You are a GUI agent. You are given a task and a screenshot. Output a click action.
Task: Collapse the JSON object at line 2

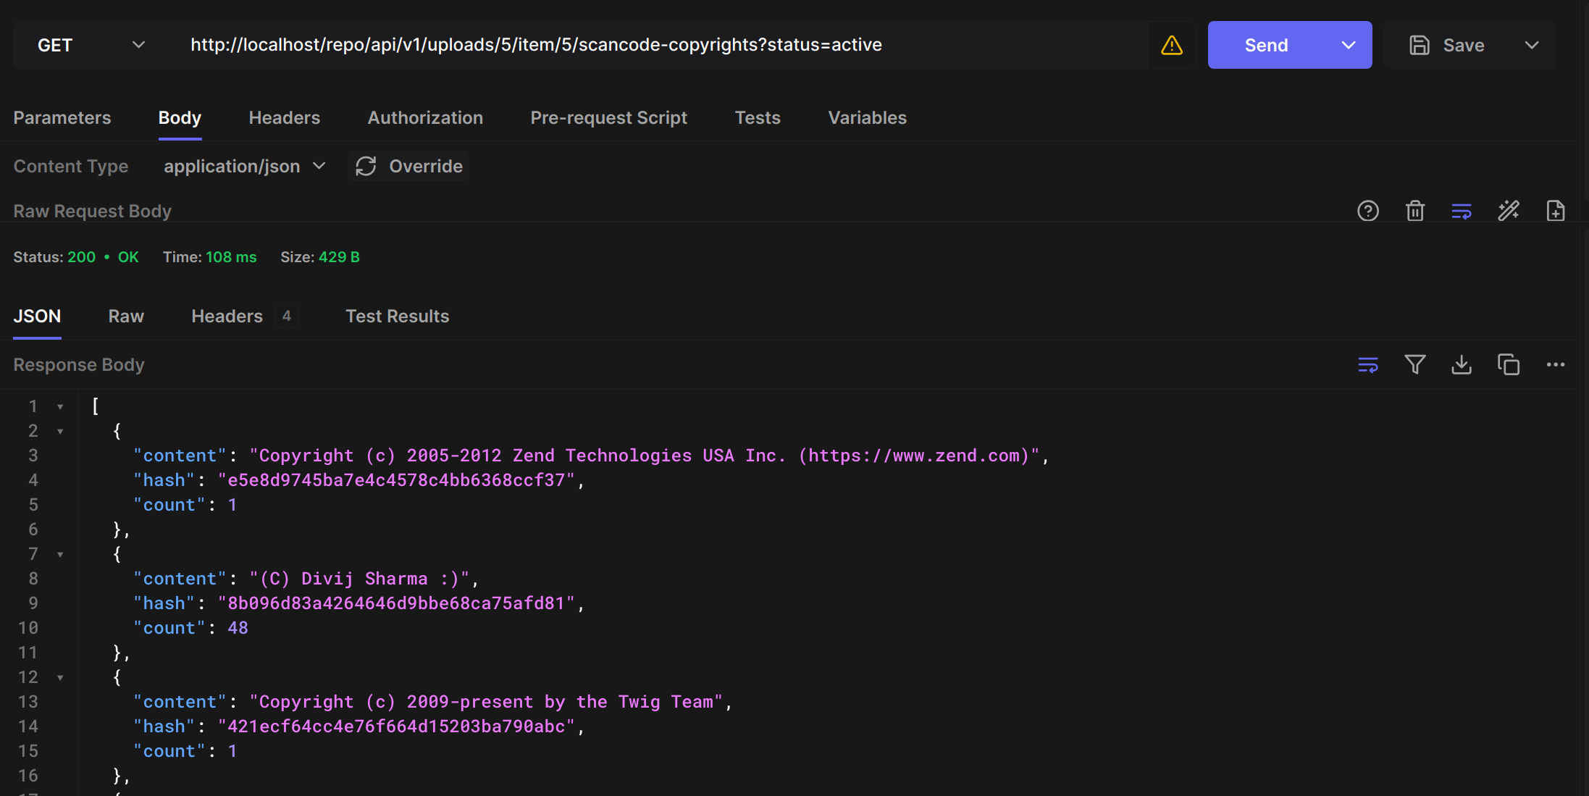(x=60, y=431)
